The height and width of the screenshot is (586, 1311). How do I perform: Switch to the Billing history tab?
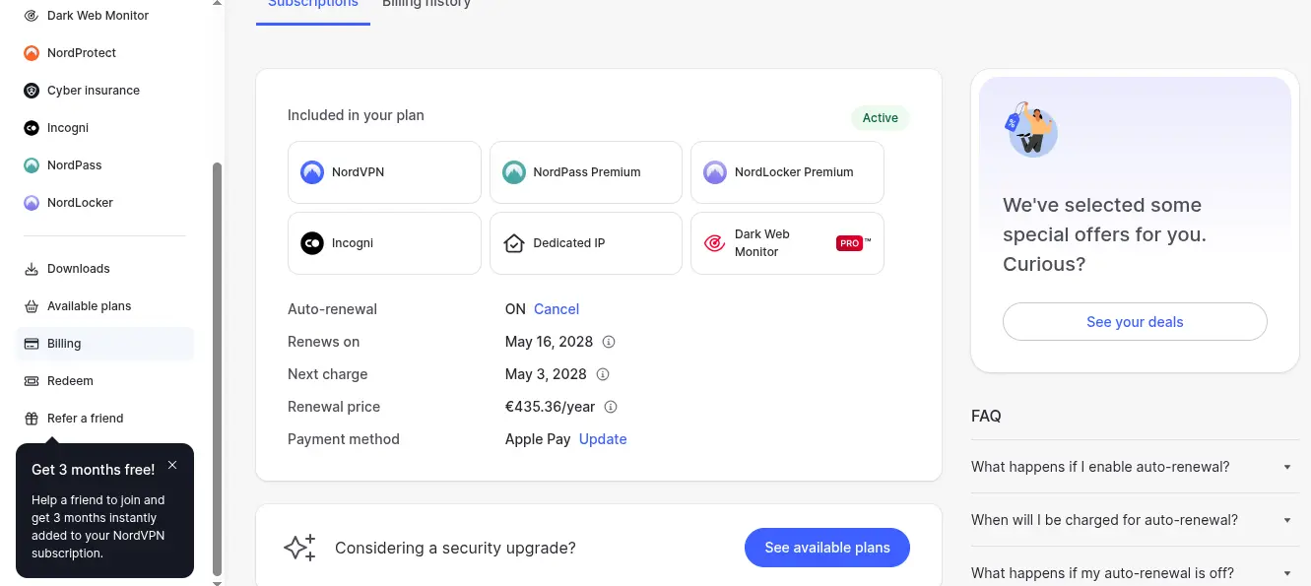click(426, 4)
